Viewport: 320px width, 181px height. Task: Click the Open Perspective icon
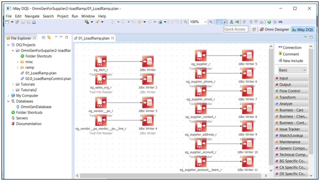click(x=254, y=30)
